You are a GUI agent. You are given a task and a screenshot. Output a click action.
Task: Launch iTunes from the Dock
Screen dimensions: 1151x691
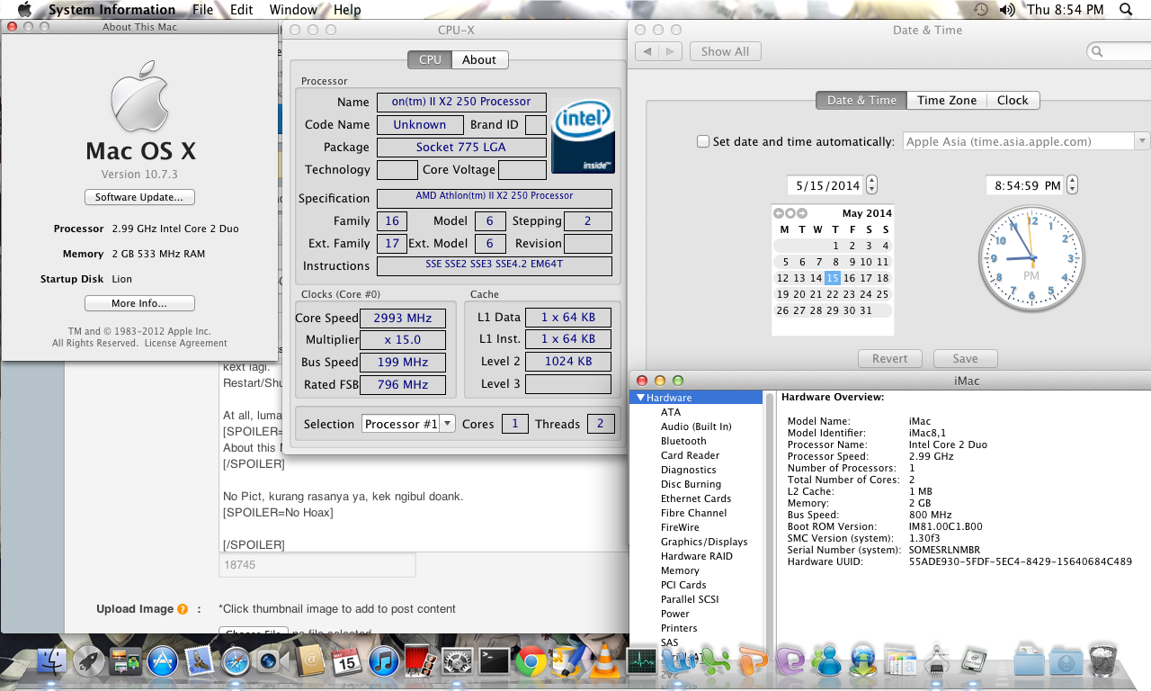383,662
